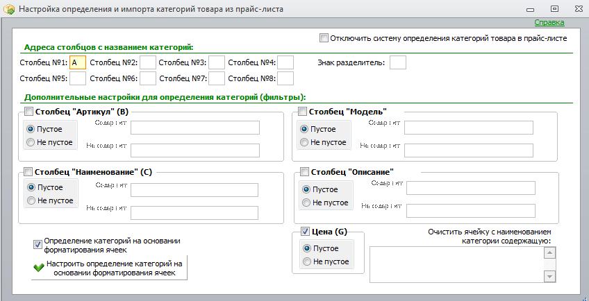Click the Не содержит field in the Наименование group
The height and width of the screenshot is (301, 589).
[x=194, y=213]
